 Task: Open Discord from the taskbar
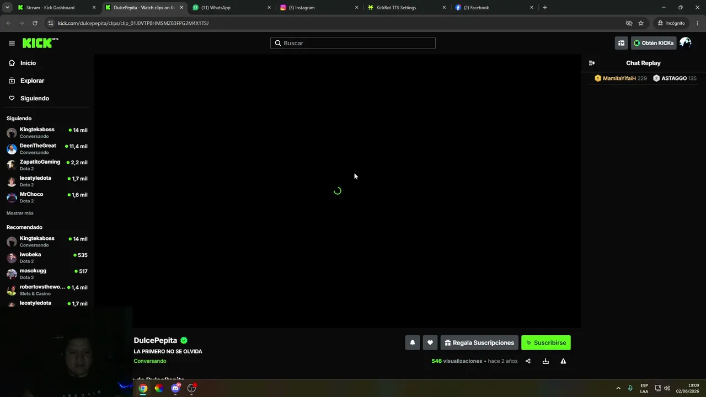(175, 388)
